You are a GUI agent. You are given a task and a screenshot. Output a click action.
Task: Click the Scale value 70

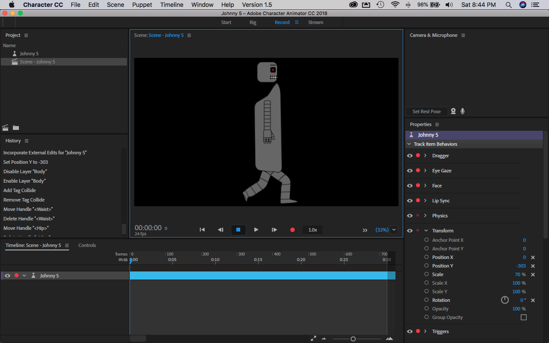[x=518, y=274]
